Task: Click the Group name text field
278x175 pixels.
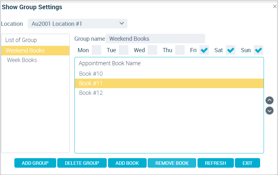Action: tap(155, 38)
